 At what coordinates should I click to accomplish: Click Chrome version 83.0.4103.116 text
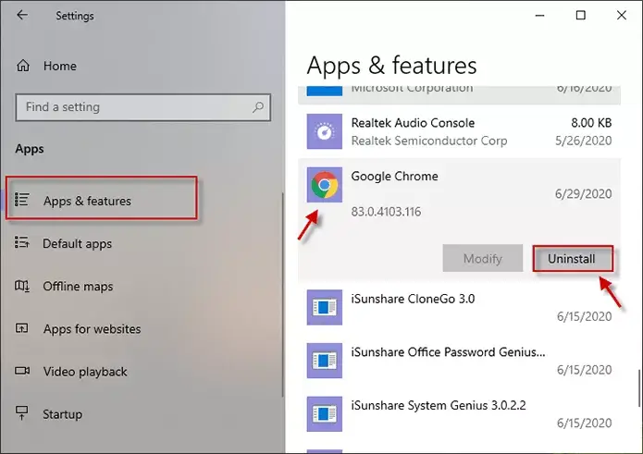(x=386, y=212)
